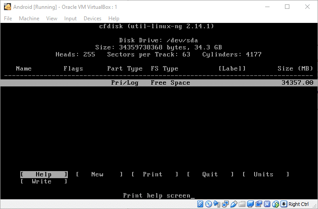Open the optical disc status icon

209,204
